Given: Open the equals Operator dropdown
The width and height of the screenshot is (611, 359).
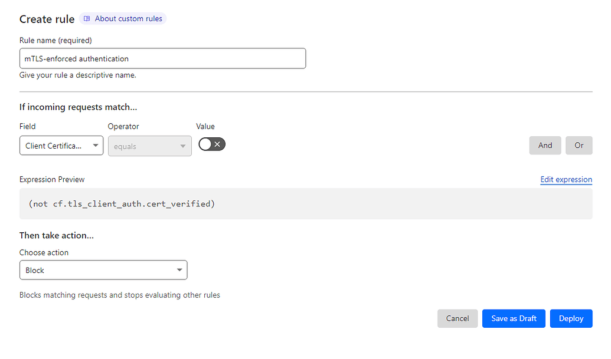Looking at the screenshot, I should coord(149,145).
